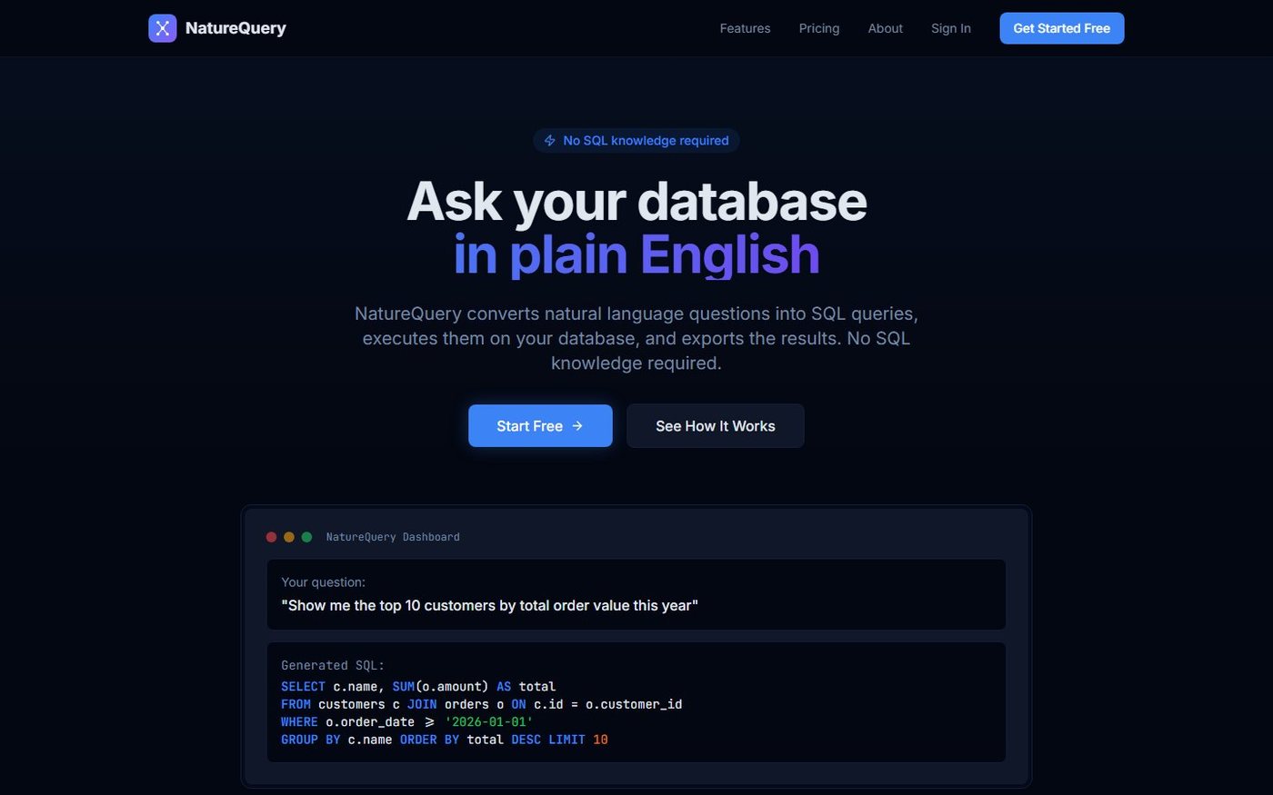Click the NatureQuery logo icon
This screenshot has width=1273, height=795.
(x=163, y=28)
